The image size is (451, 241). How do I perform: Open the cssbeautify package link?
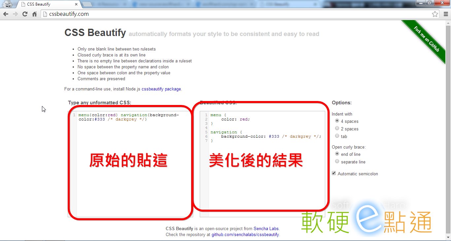tap(161, 89)
